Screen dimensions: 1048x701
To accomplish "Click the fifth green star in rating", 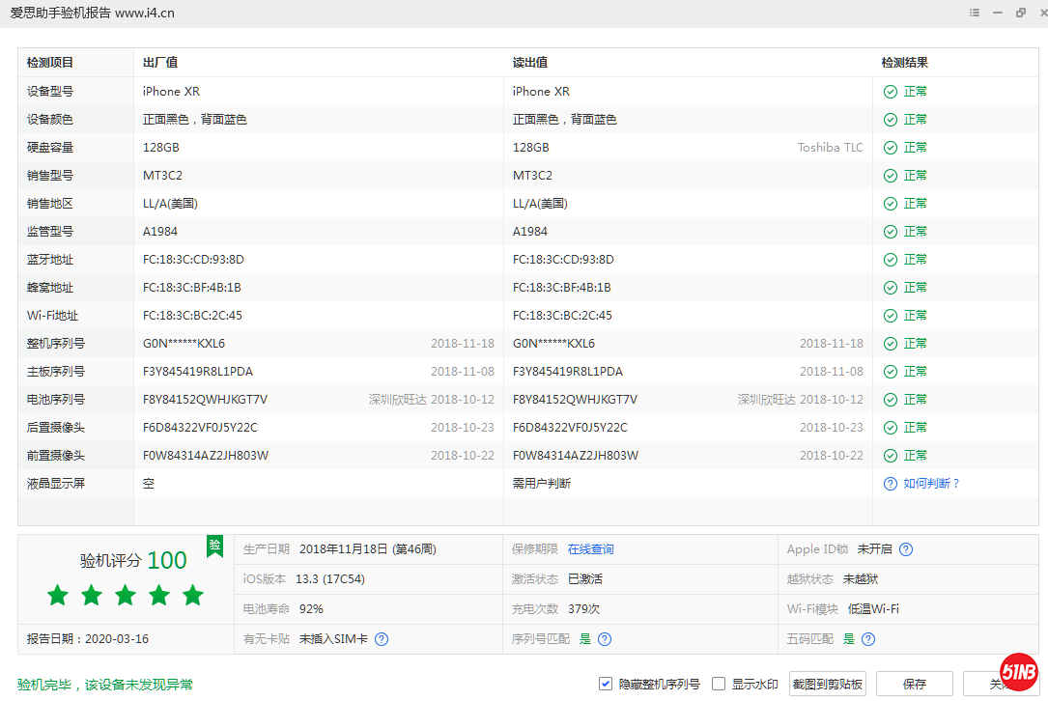I will click(192, 596).
